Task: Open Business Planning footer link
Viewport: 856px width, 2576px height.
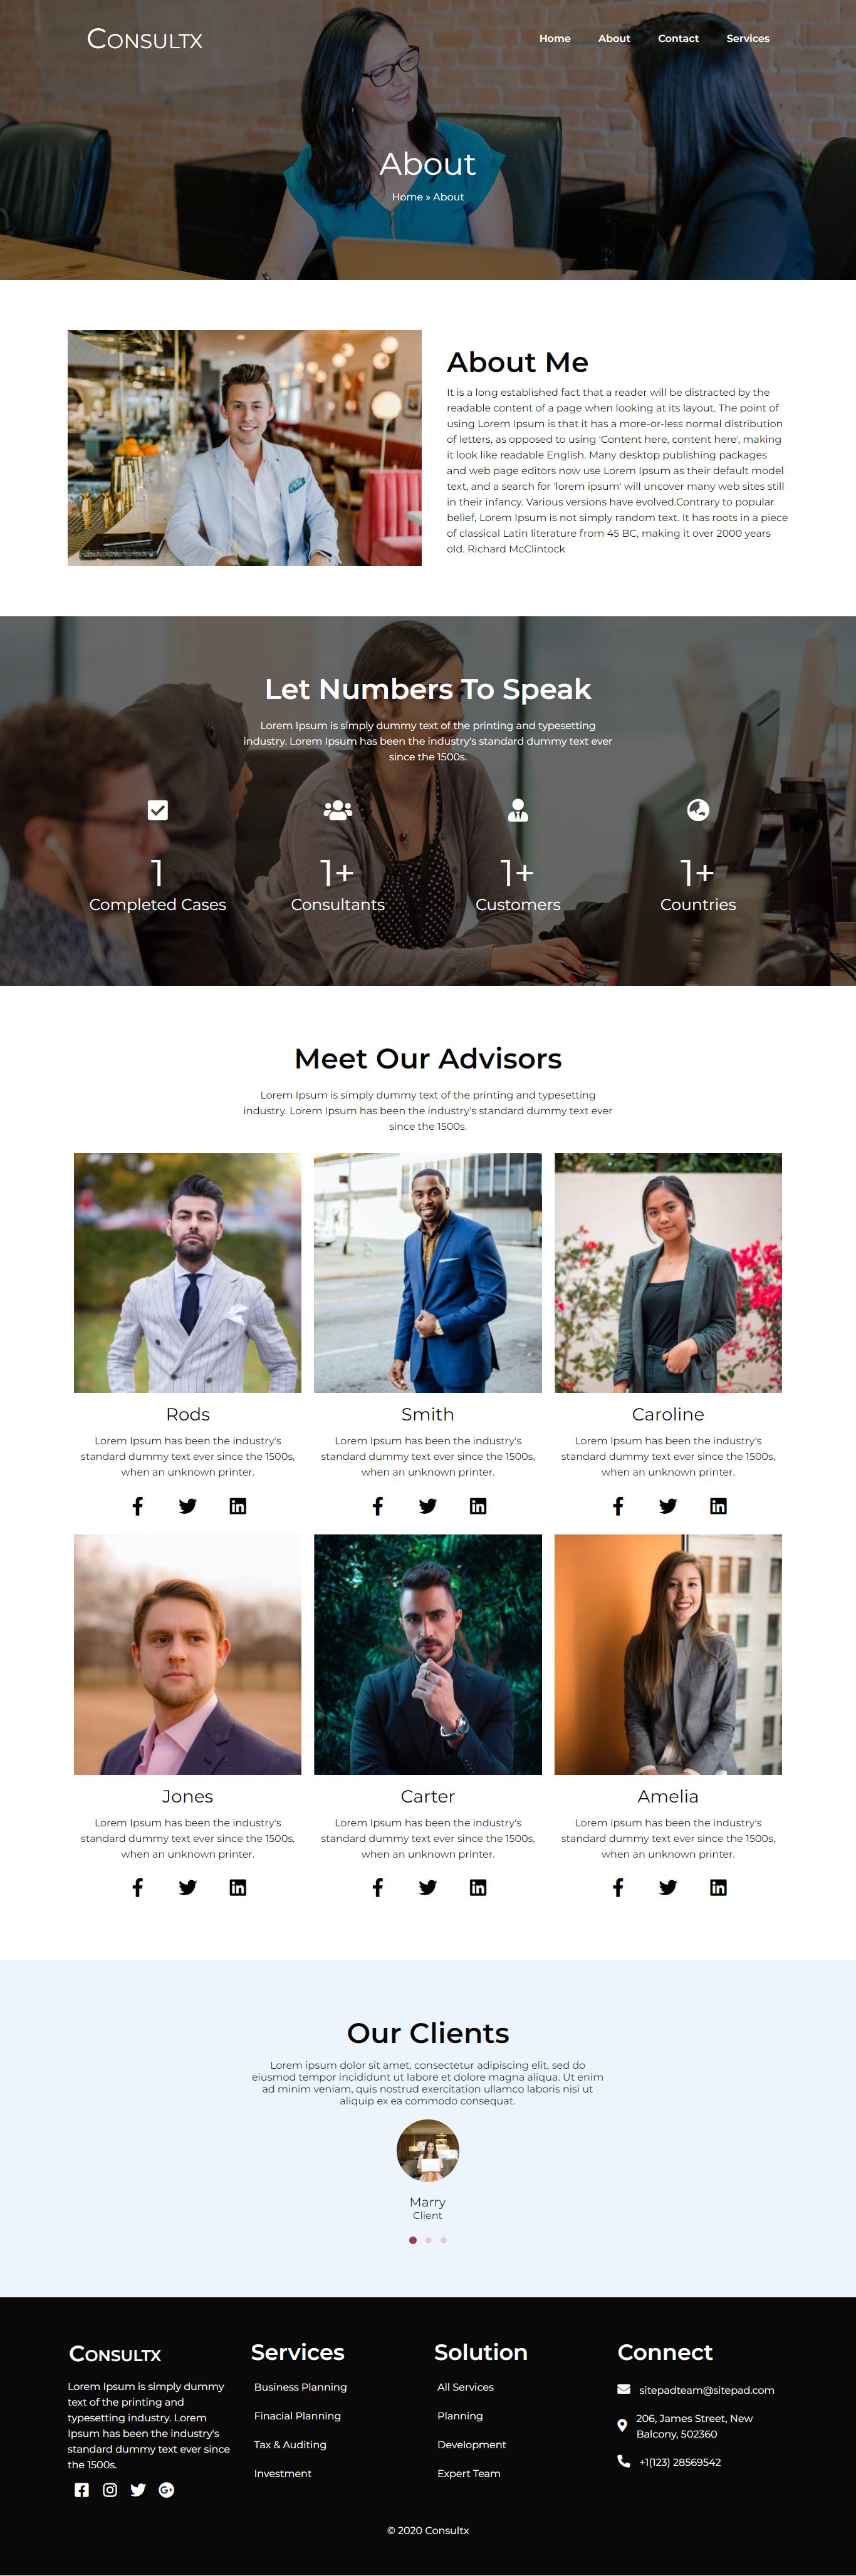Action: (300, 2387)
